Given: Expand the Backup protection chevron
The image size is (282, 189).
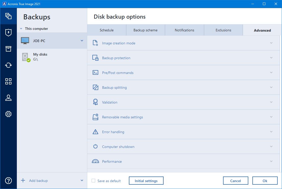Looking at the screenshot, I should (271, 58).
